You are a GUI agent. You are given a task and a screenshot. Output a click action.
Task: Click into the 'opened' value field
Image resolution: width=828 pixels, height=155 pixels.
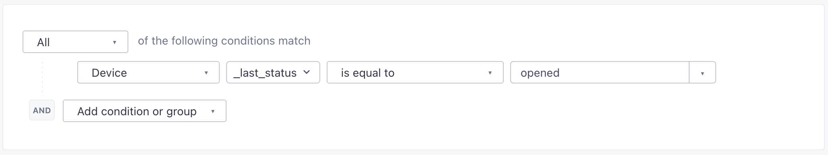coord(600,72)
